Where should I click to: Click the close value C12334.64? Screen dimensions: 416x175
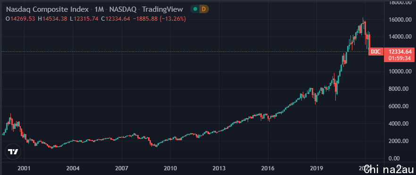pos(116,19)
